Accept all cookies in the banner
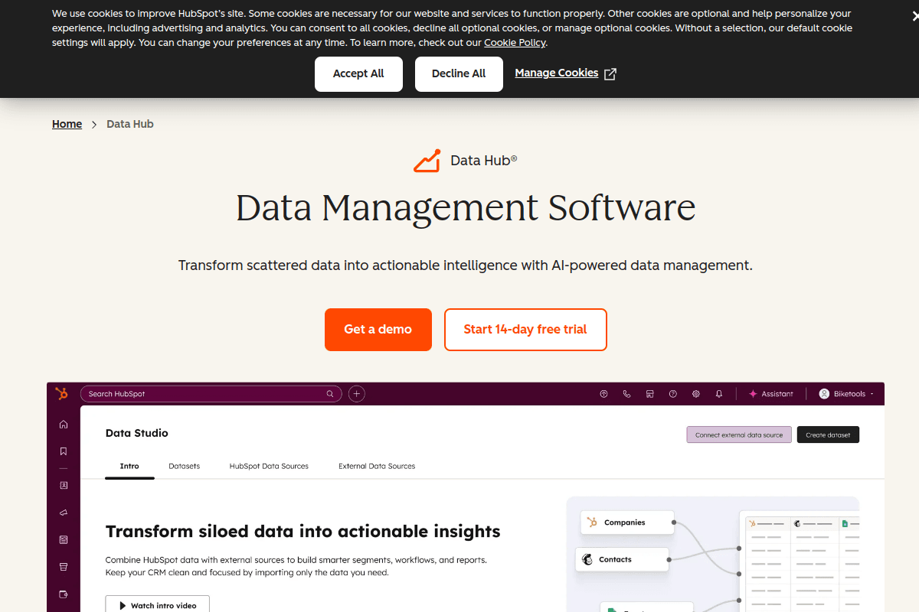Screen dimensions: 919x612 pos(358,73)
